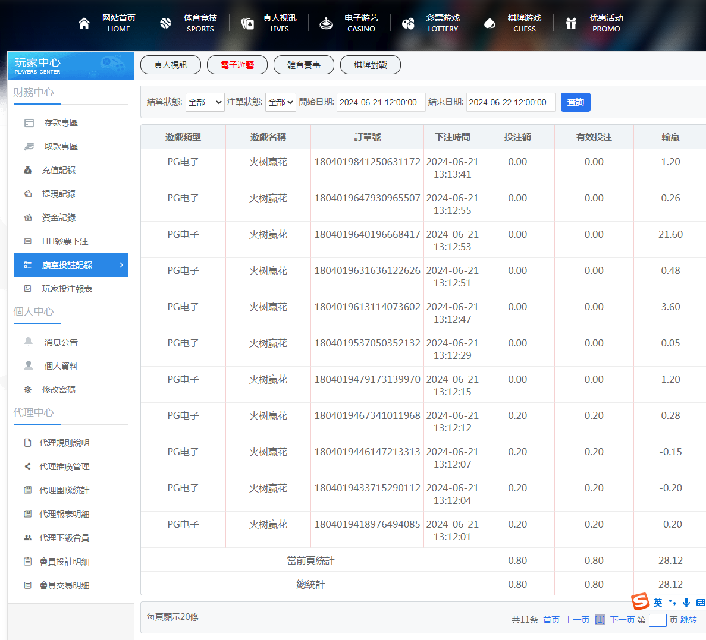Click the promo gift box icon
Screen dimensions: 706x640
pos(571,23)
